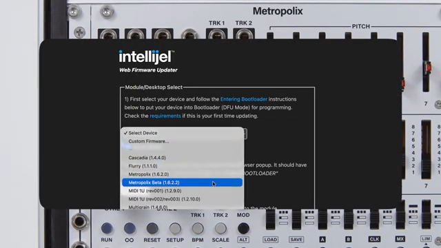Screen dimensions: 441x248
Task: Tap the infinity loop button on panel
Action: 130,228
